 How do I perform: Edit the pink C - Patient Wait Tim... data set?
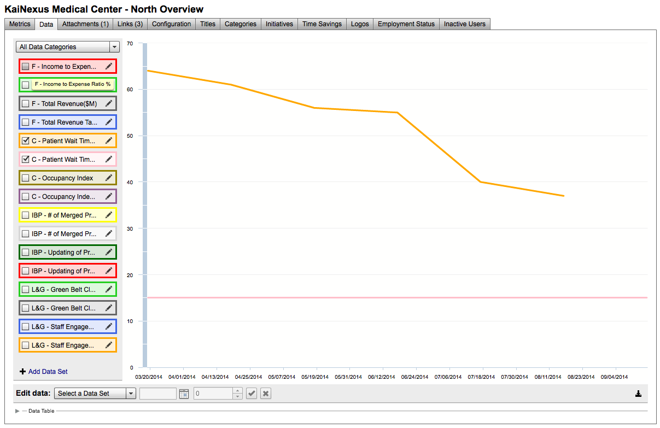point(109,160)
